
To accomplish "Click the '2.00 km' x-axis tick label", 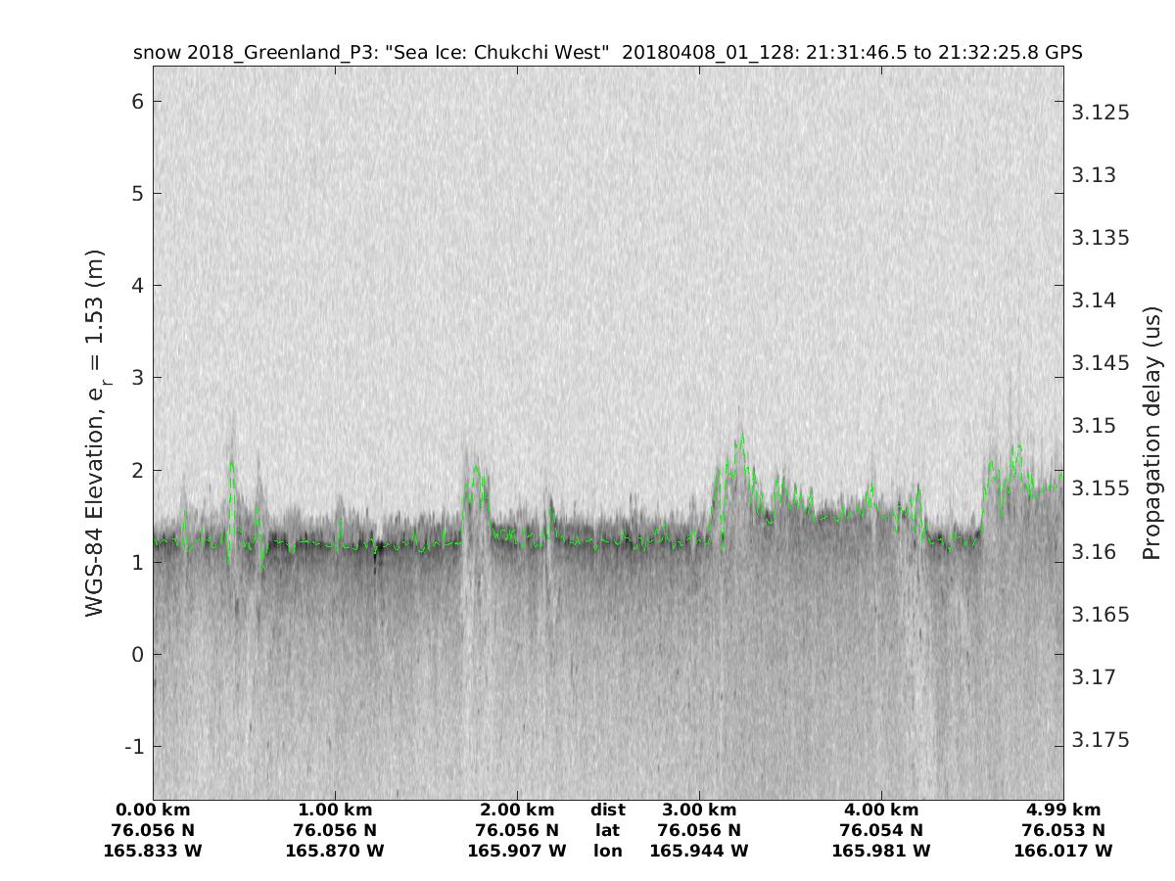I will tap(517, 810).
